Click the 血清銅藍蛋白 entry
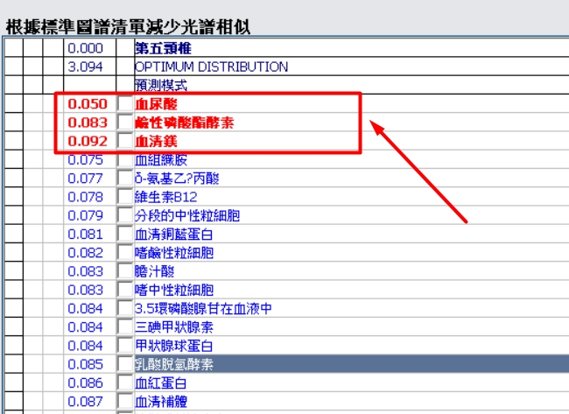Screen dimensions: 569x414 pyautogui.click(x=174, y=234)
